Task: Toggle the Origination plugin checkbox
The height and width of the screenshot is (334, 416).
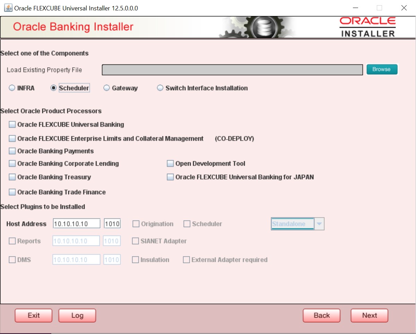Action: (136, 224)
